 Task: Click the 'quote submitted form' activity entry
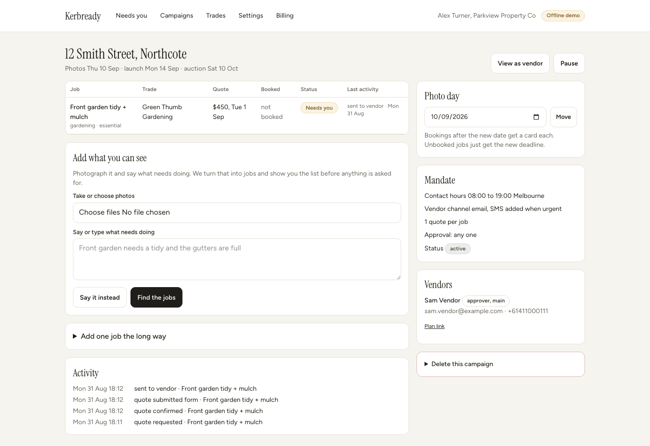click(206, 400)
